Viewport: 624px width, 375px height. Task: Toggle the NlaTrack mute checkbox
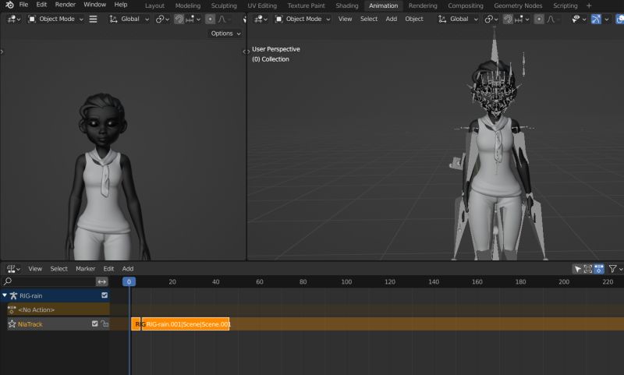pyautogui.click(x=95, y=324)
